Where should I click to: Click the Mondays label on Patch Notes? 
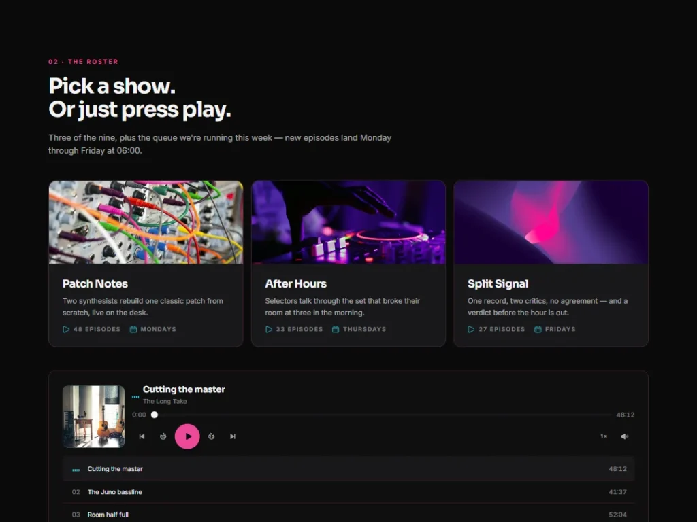point(158,330)
